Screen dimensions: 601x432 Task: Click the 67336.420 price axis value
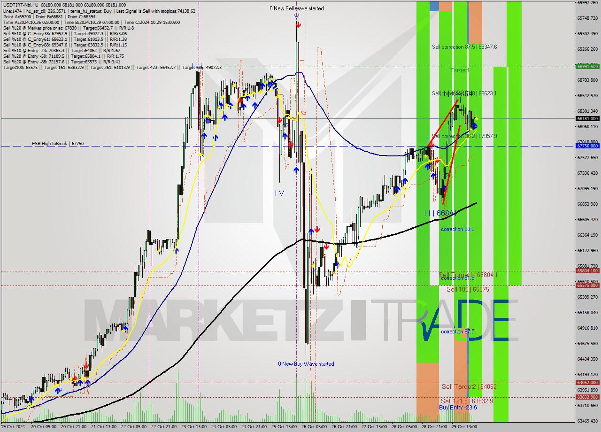587,173
